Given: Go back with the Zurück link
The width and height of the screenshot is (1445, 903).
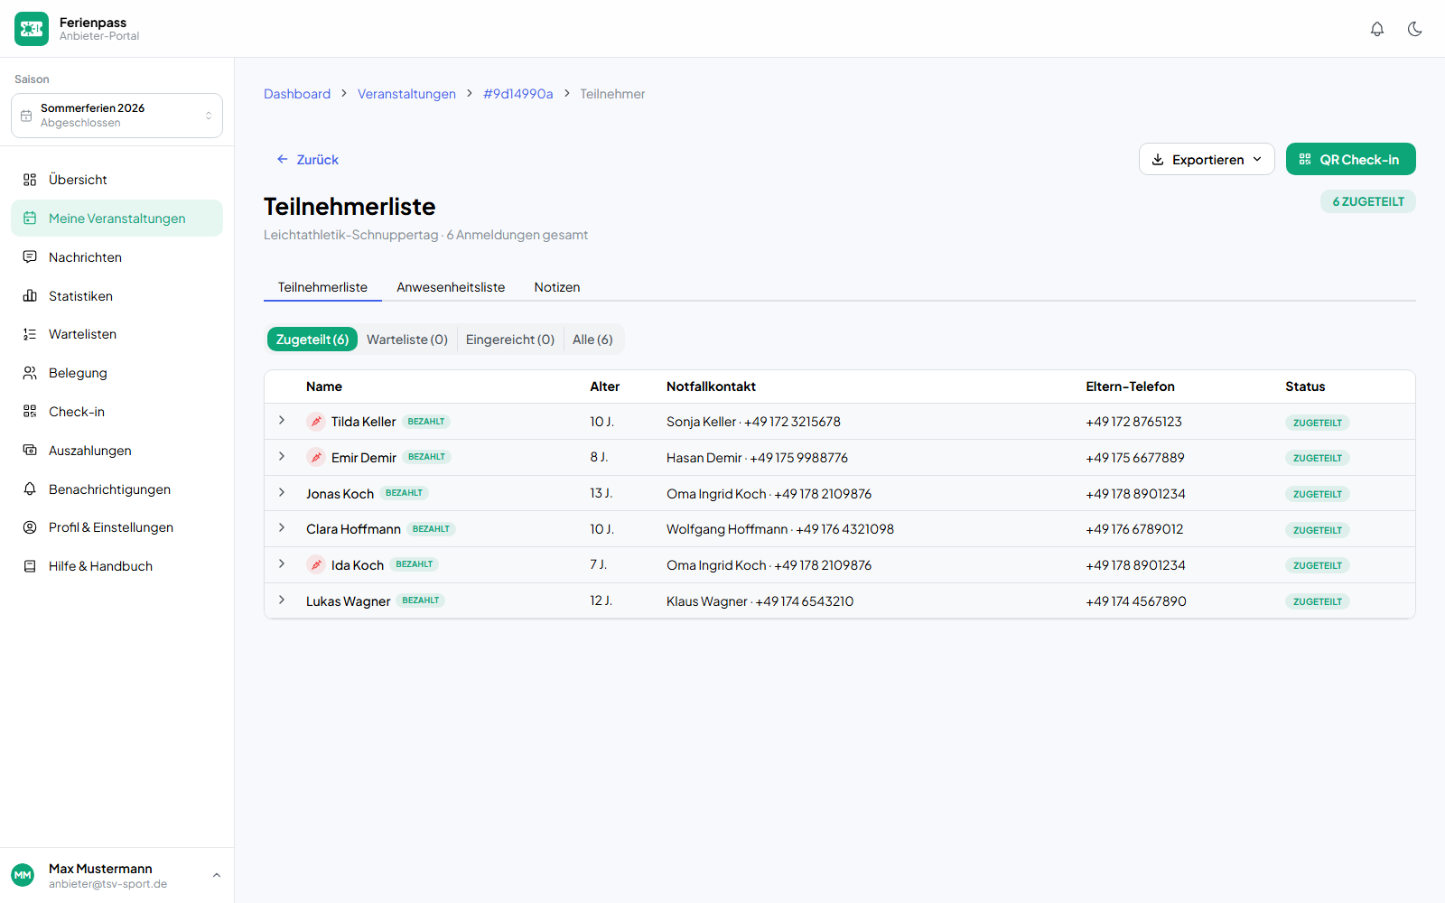Looking at the screenshot, I should [x=307, y=160].
